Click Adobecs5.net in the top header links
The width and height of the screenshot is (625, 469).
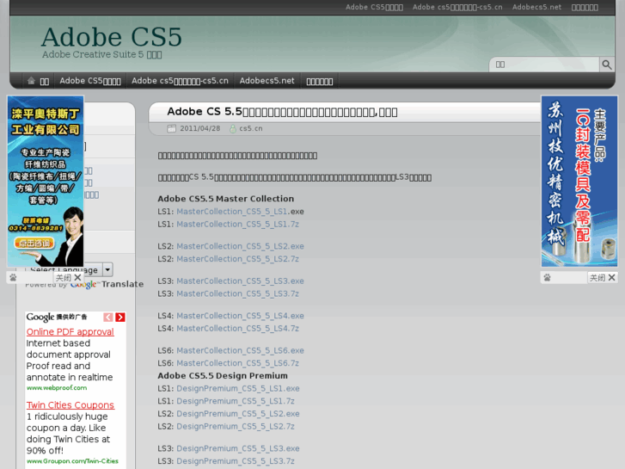[x=536, y=7]
